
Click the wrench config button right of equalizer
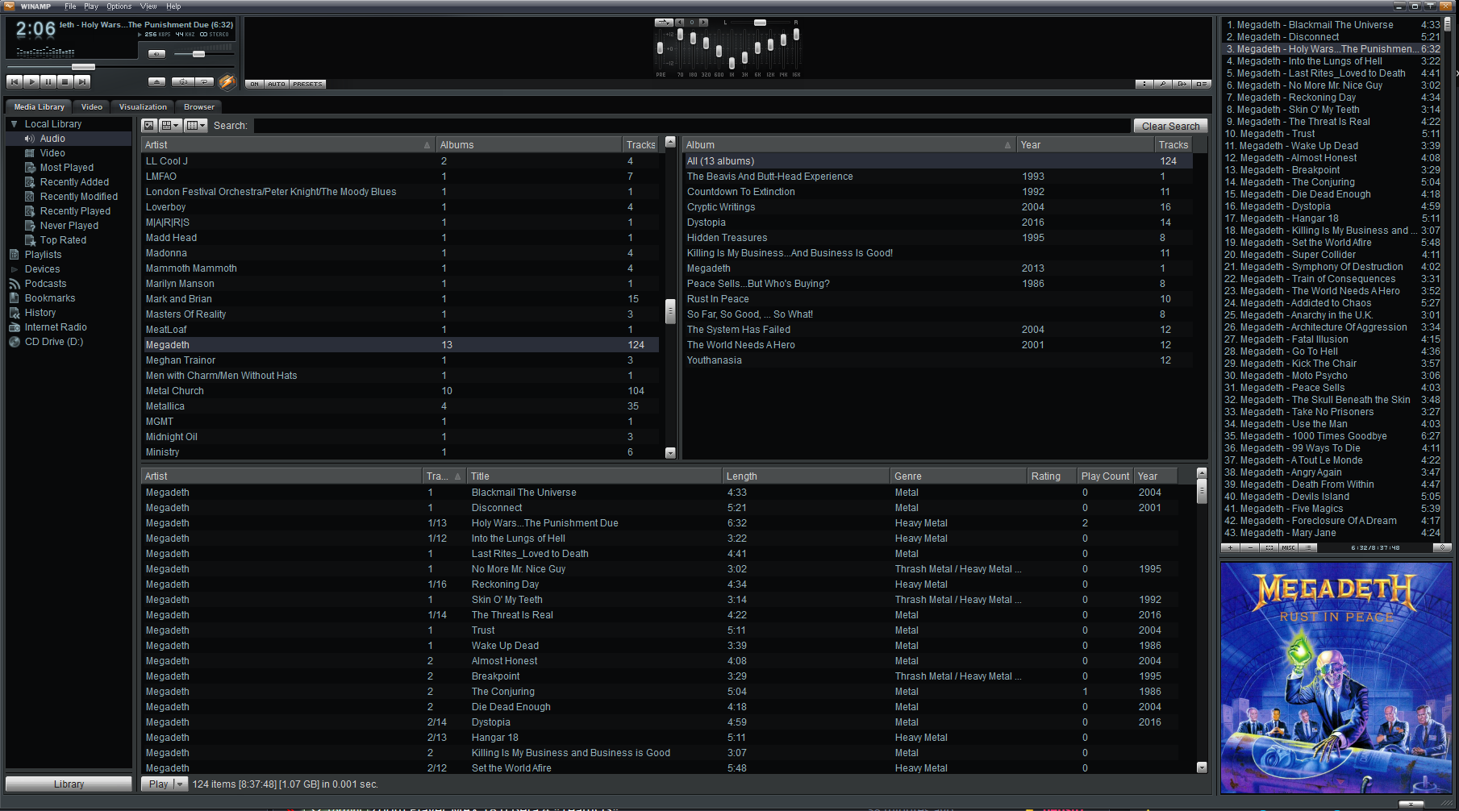1163,84
